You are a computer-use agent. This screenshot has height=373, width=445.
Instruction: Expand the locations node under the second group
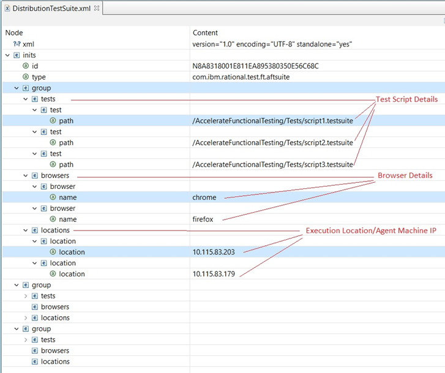point(26,318)
